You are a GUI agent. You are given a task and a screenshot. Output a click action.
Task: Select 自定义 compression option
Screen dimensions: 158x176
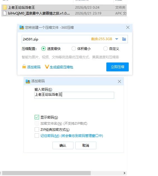tap(106, 49)
